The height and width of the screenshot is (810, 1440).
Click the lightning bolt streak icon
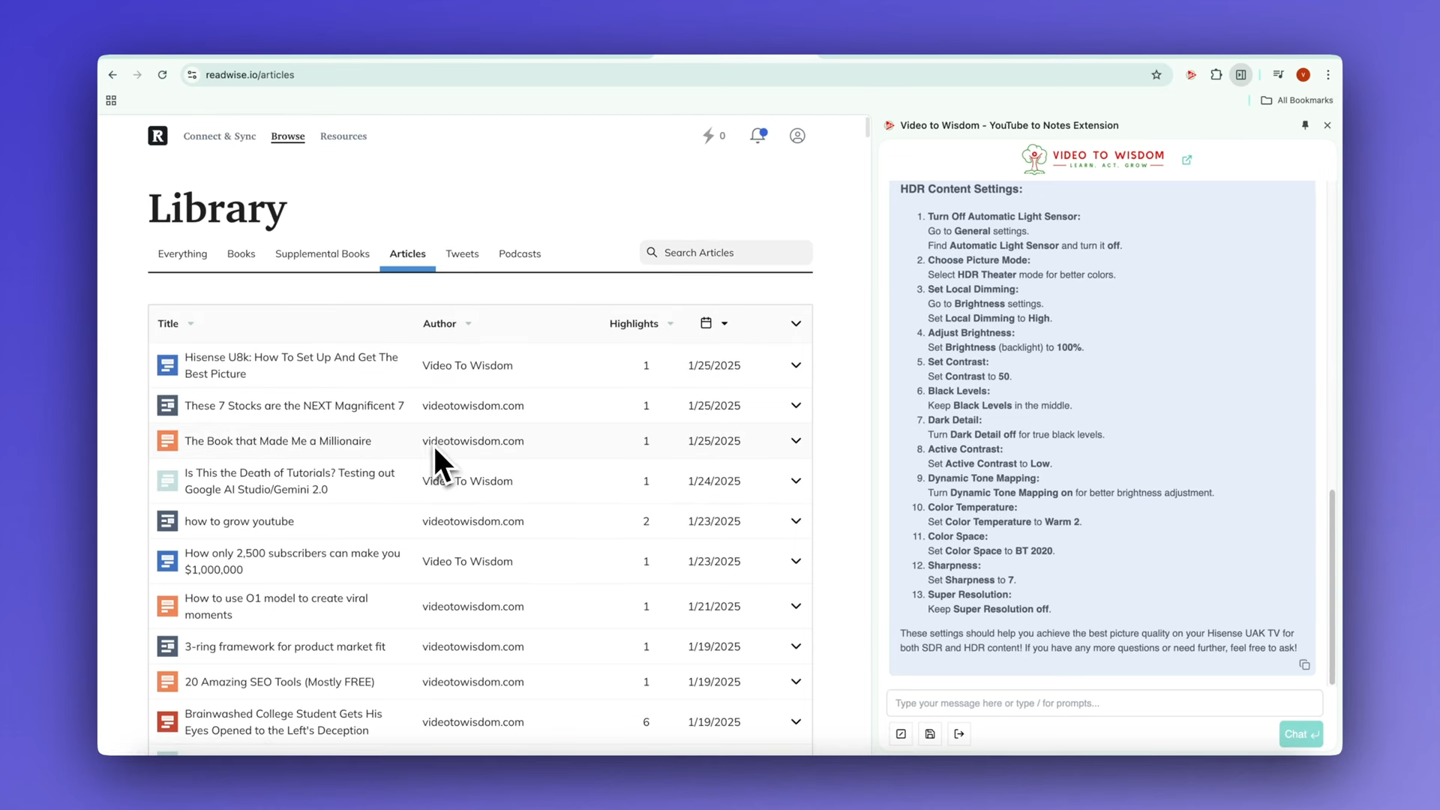coord(709,136)
